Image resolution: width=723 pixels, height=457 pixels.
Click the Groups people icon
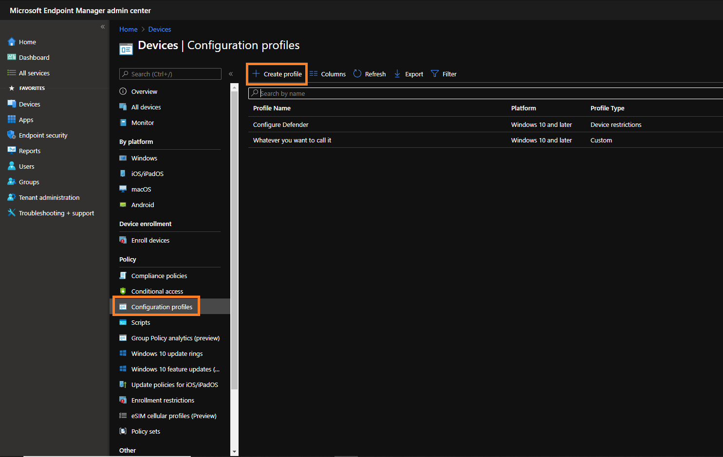(x=12, y=182)
